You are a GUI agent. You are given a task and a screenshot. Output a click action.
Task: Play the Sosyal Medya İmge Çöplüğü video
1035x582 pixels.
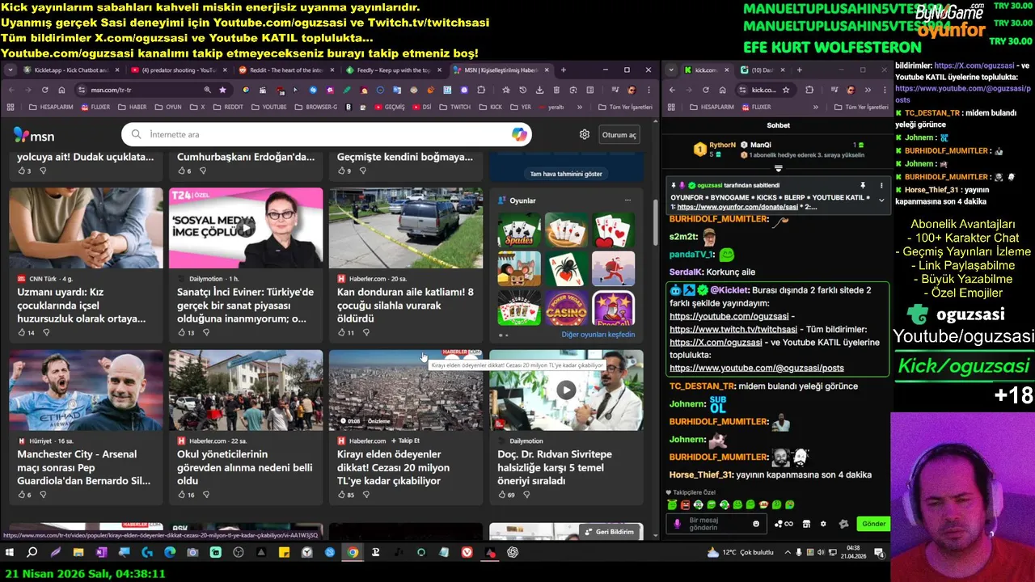coord(246,228)
